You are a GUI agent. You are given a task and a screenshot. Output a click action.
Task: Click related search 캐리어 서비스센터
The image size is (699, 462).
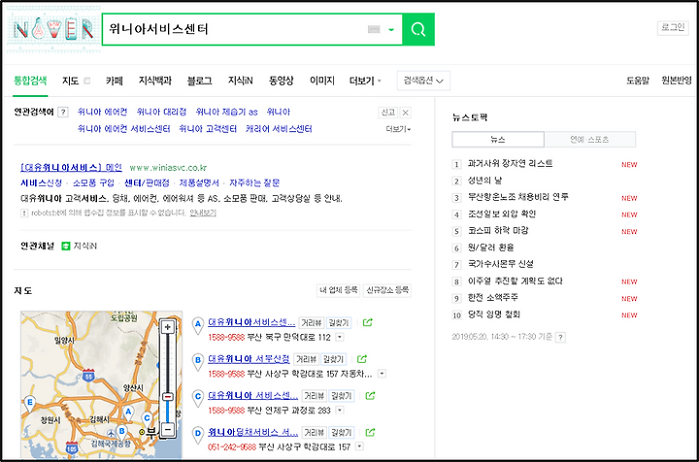279,129
